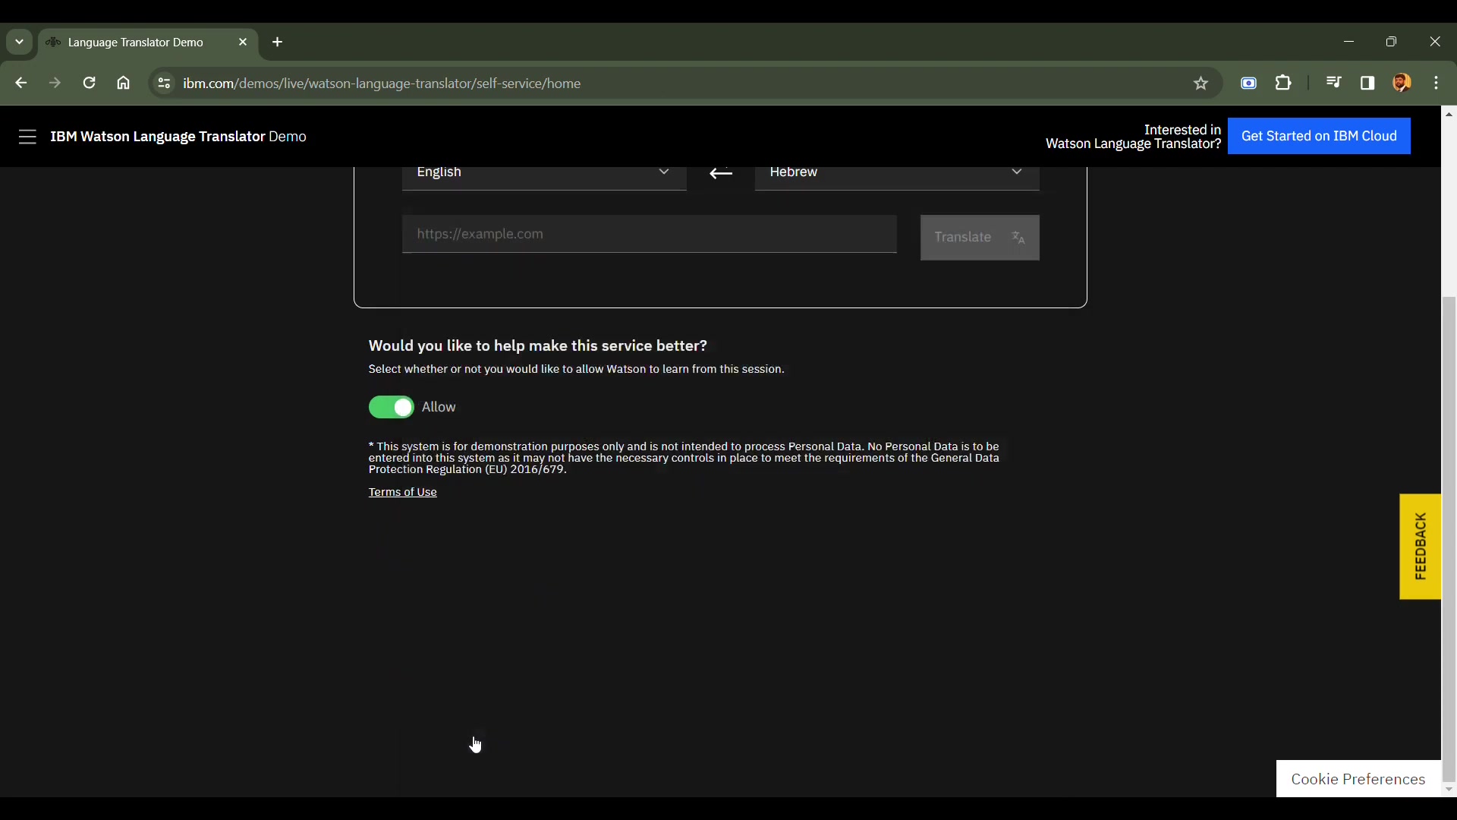Click Get Started on IBM Cloud button
The image size is (1457, 820).
coord(1319,136)
